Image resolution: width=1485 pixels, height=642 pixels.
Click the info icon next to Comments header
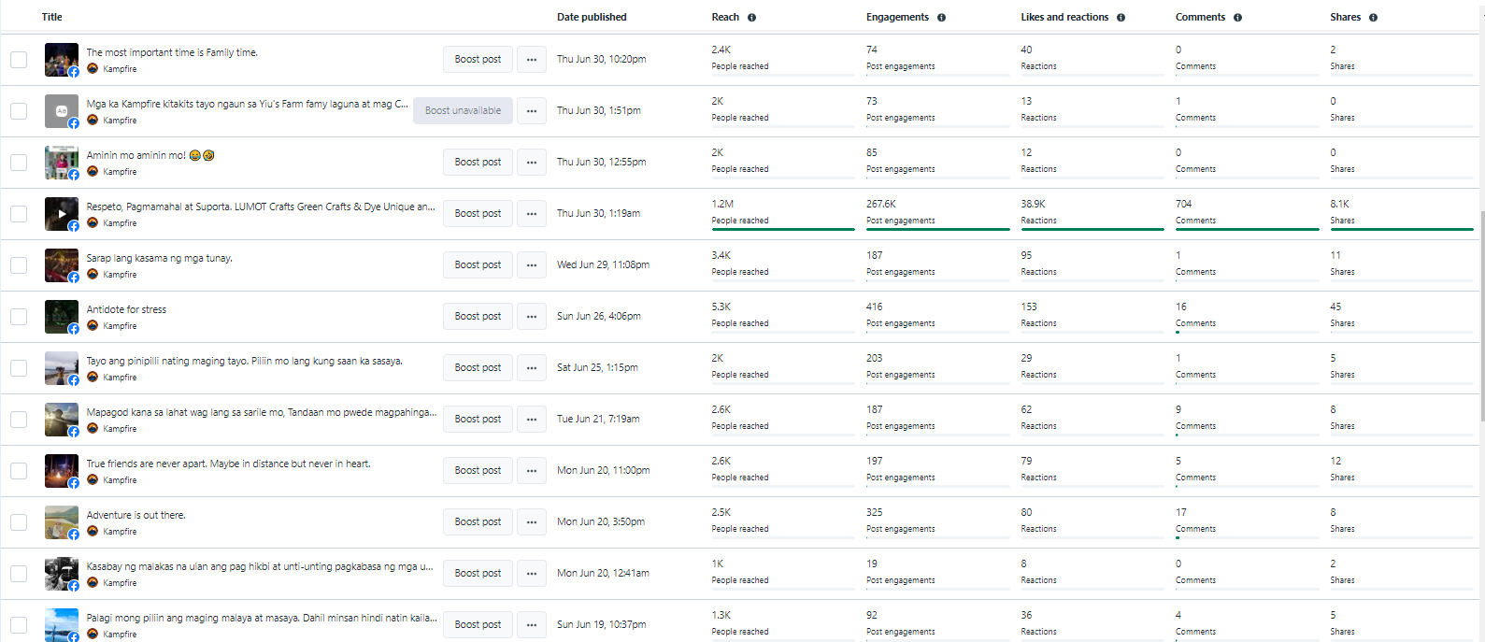coord(1237,18)
